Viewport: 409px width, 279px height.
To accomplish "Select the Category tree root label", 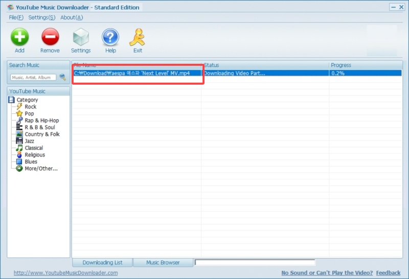I will click(x=28, y=99).
